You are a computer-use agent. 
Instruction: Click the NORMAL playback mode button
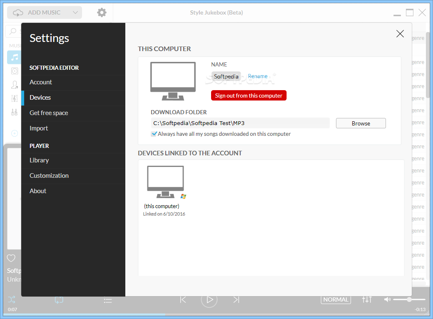[336, 300]
